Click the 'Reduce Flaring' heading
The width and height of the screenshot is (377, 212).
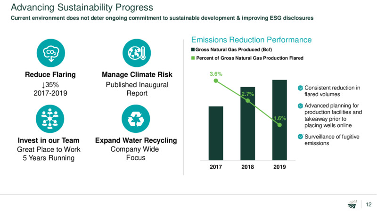click(x=50, y=74)
